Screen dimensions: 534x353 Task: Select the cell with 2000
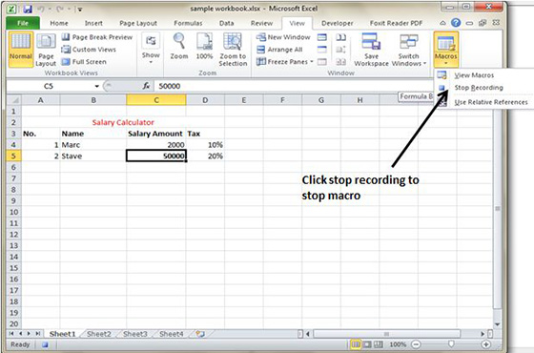(156, 145)
